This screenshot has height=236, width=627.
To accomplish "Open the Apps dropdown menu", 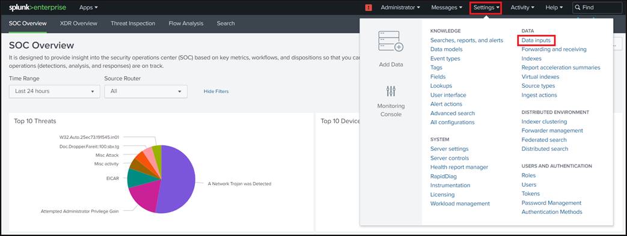I will [x=88, y=8].
